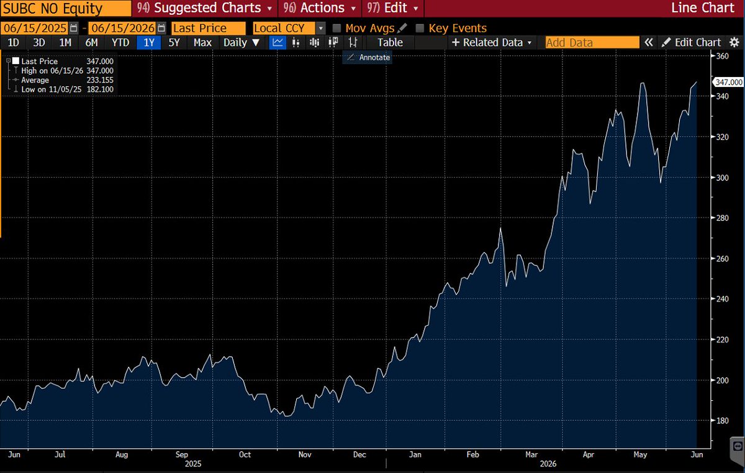Select the YTD time range
Image resolution: width=745 pixels, height=473 pixels.
120,42
